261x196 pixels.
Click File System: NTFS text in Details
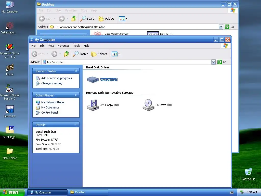coord(47,140)
